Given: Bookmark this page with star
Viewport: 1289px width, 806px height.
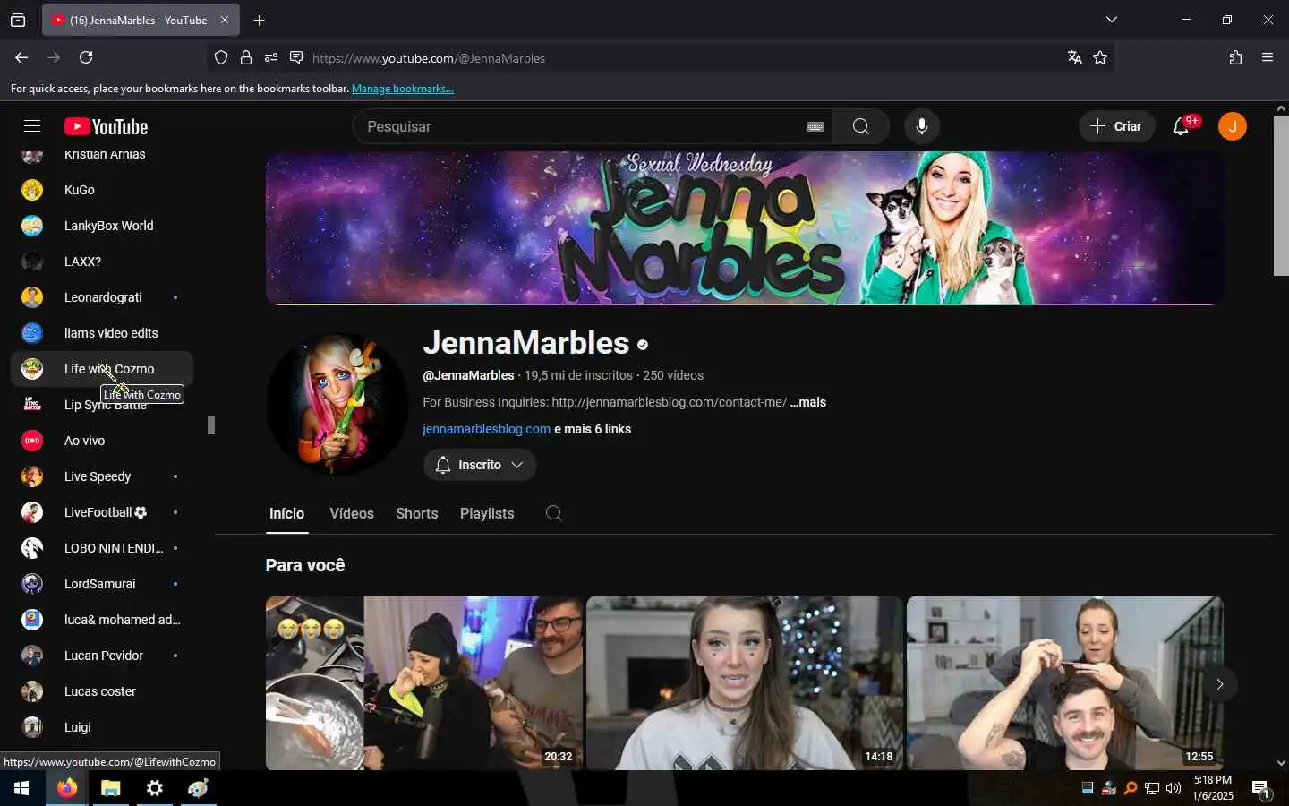Looking at the screenshot, I should pos(1100,58).
